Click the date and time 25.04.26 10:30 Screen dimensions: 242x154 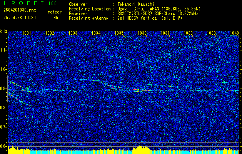(x=20, y=18)
